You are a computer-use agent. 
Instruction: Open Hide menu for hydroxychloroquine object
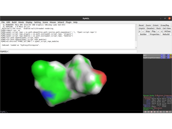point(166,58)
